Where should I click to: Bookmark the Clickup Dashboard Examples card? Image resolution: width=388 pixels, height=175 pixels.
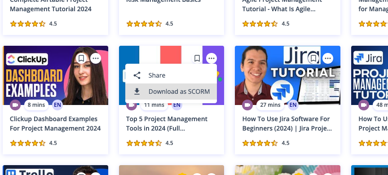(x=81, y=59)
